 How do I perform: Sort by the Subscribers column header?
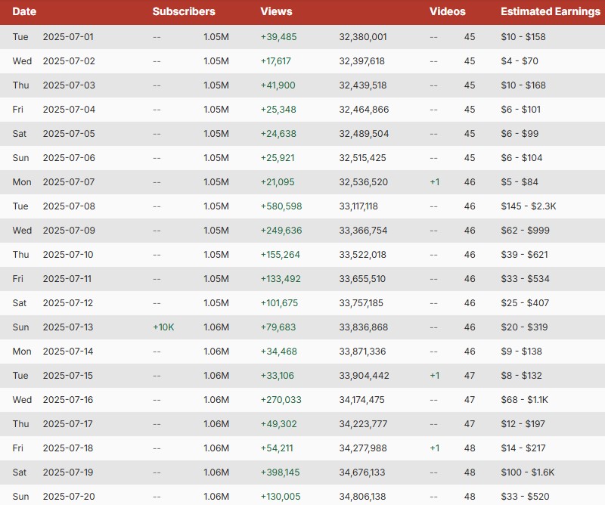(x=184, y=11)
